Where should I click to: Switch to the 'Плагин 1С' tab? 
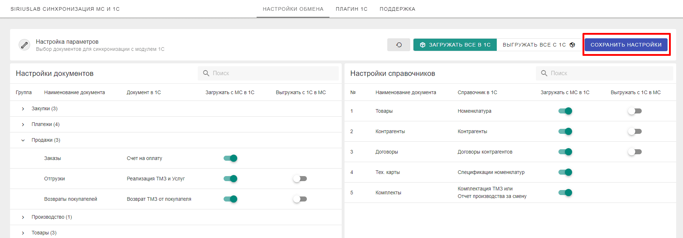351,9
